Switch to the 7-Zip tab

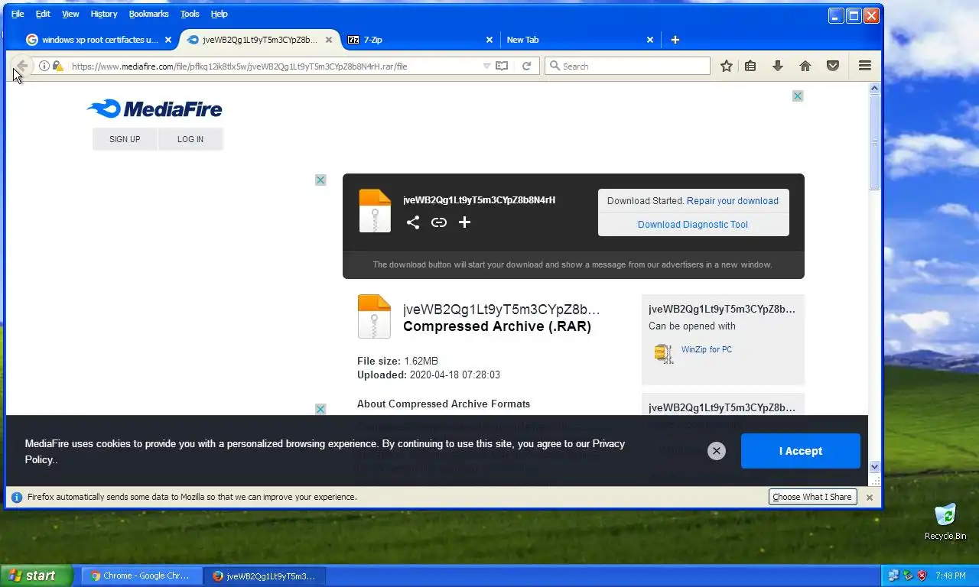tap(419, 40)
